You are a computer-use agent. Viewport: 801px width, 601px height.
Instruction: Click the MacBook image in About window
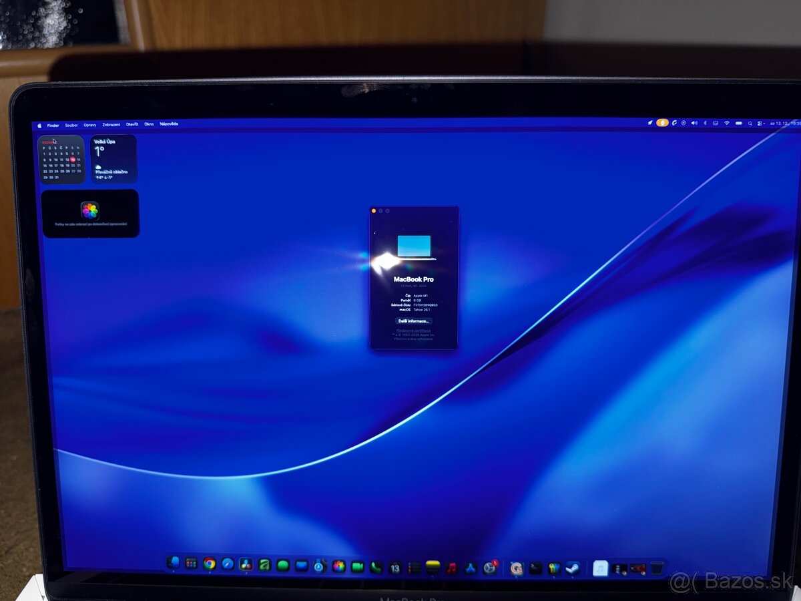pyautogui.click(x=415, y=246)
